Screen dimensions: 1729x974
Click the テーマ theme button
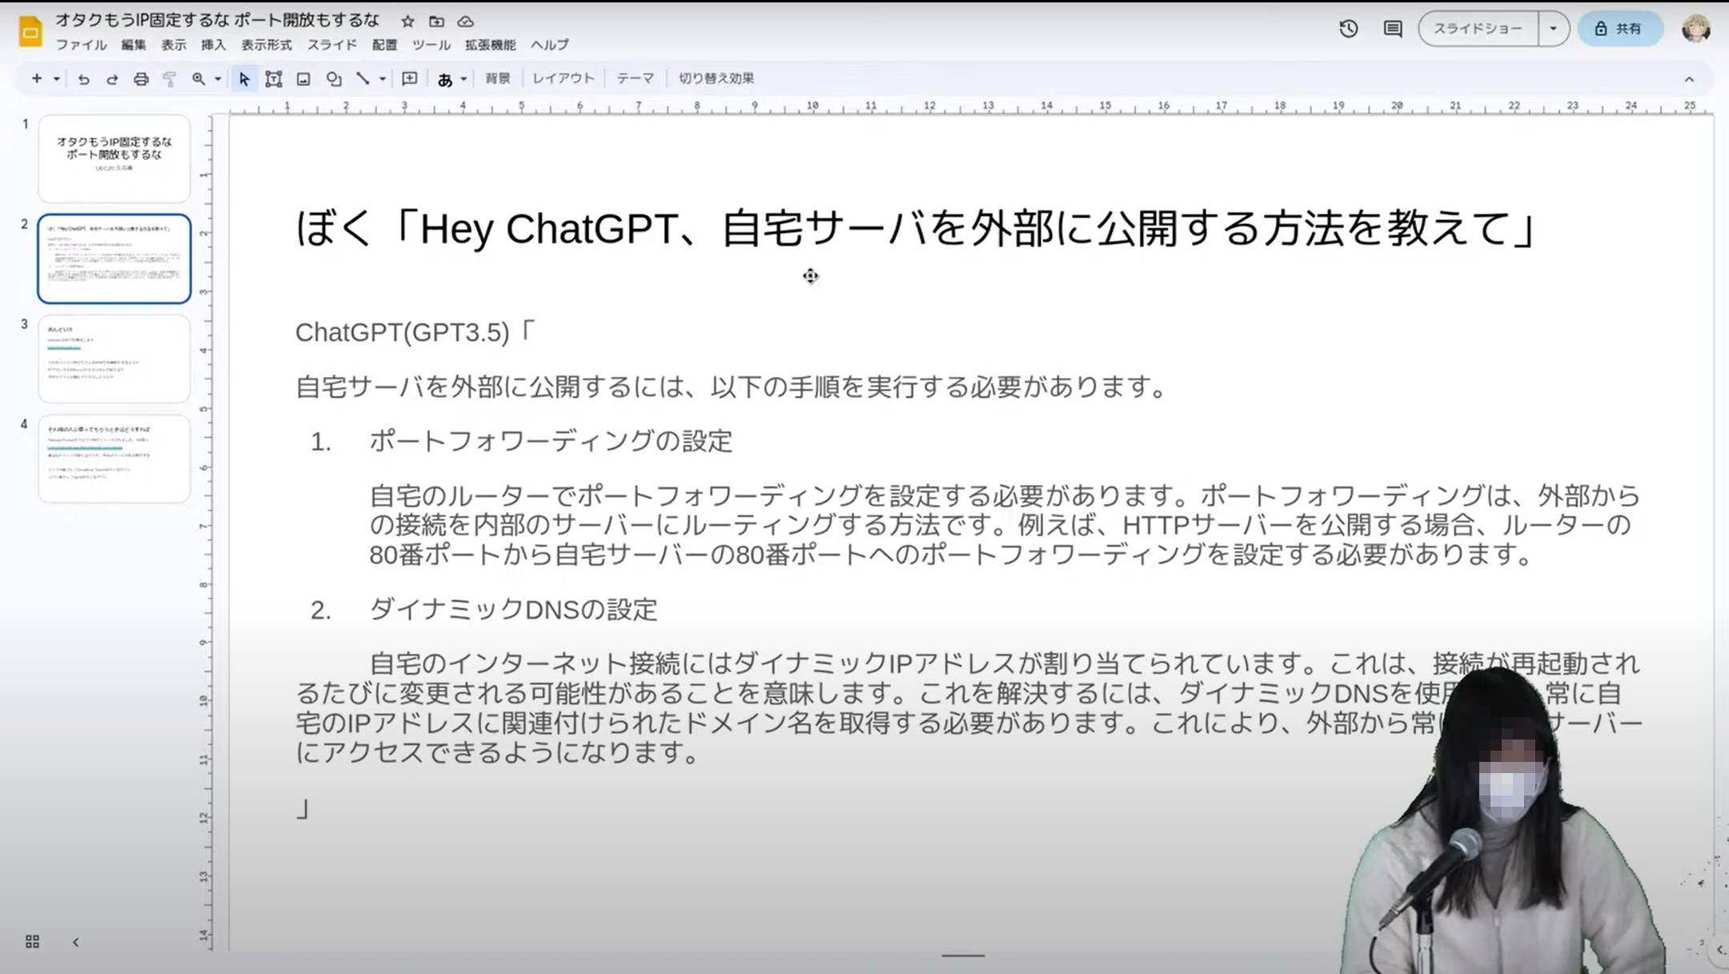tap(636, 78)
